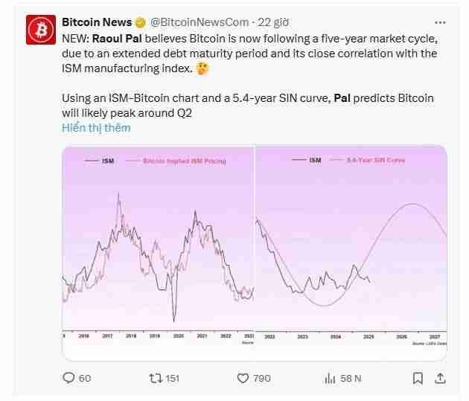The image size is (469, 401).
Task: Open the "22 giờ" timestamp link
Action: [275, 22]
